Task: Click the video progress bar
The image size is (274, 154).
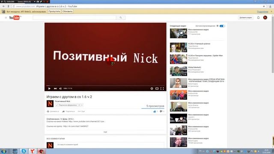Action: point(105,86)
